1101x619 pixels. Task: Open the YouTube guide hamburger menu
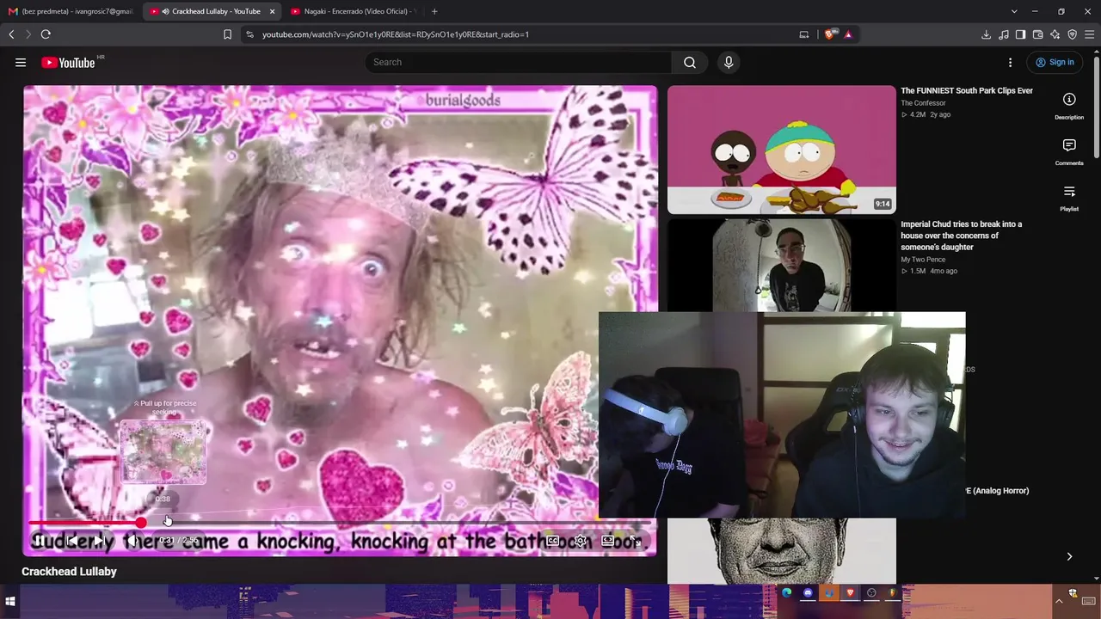(x=21, y=62)
